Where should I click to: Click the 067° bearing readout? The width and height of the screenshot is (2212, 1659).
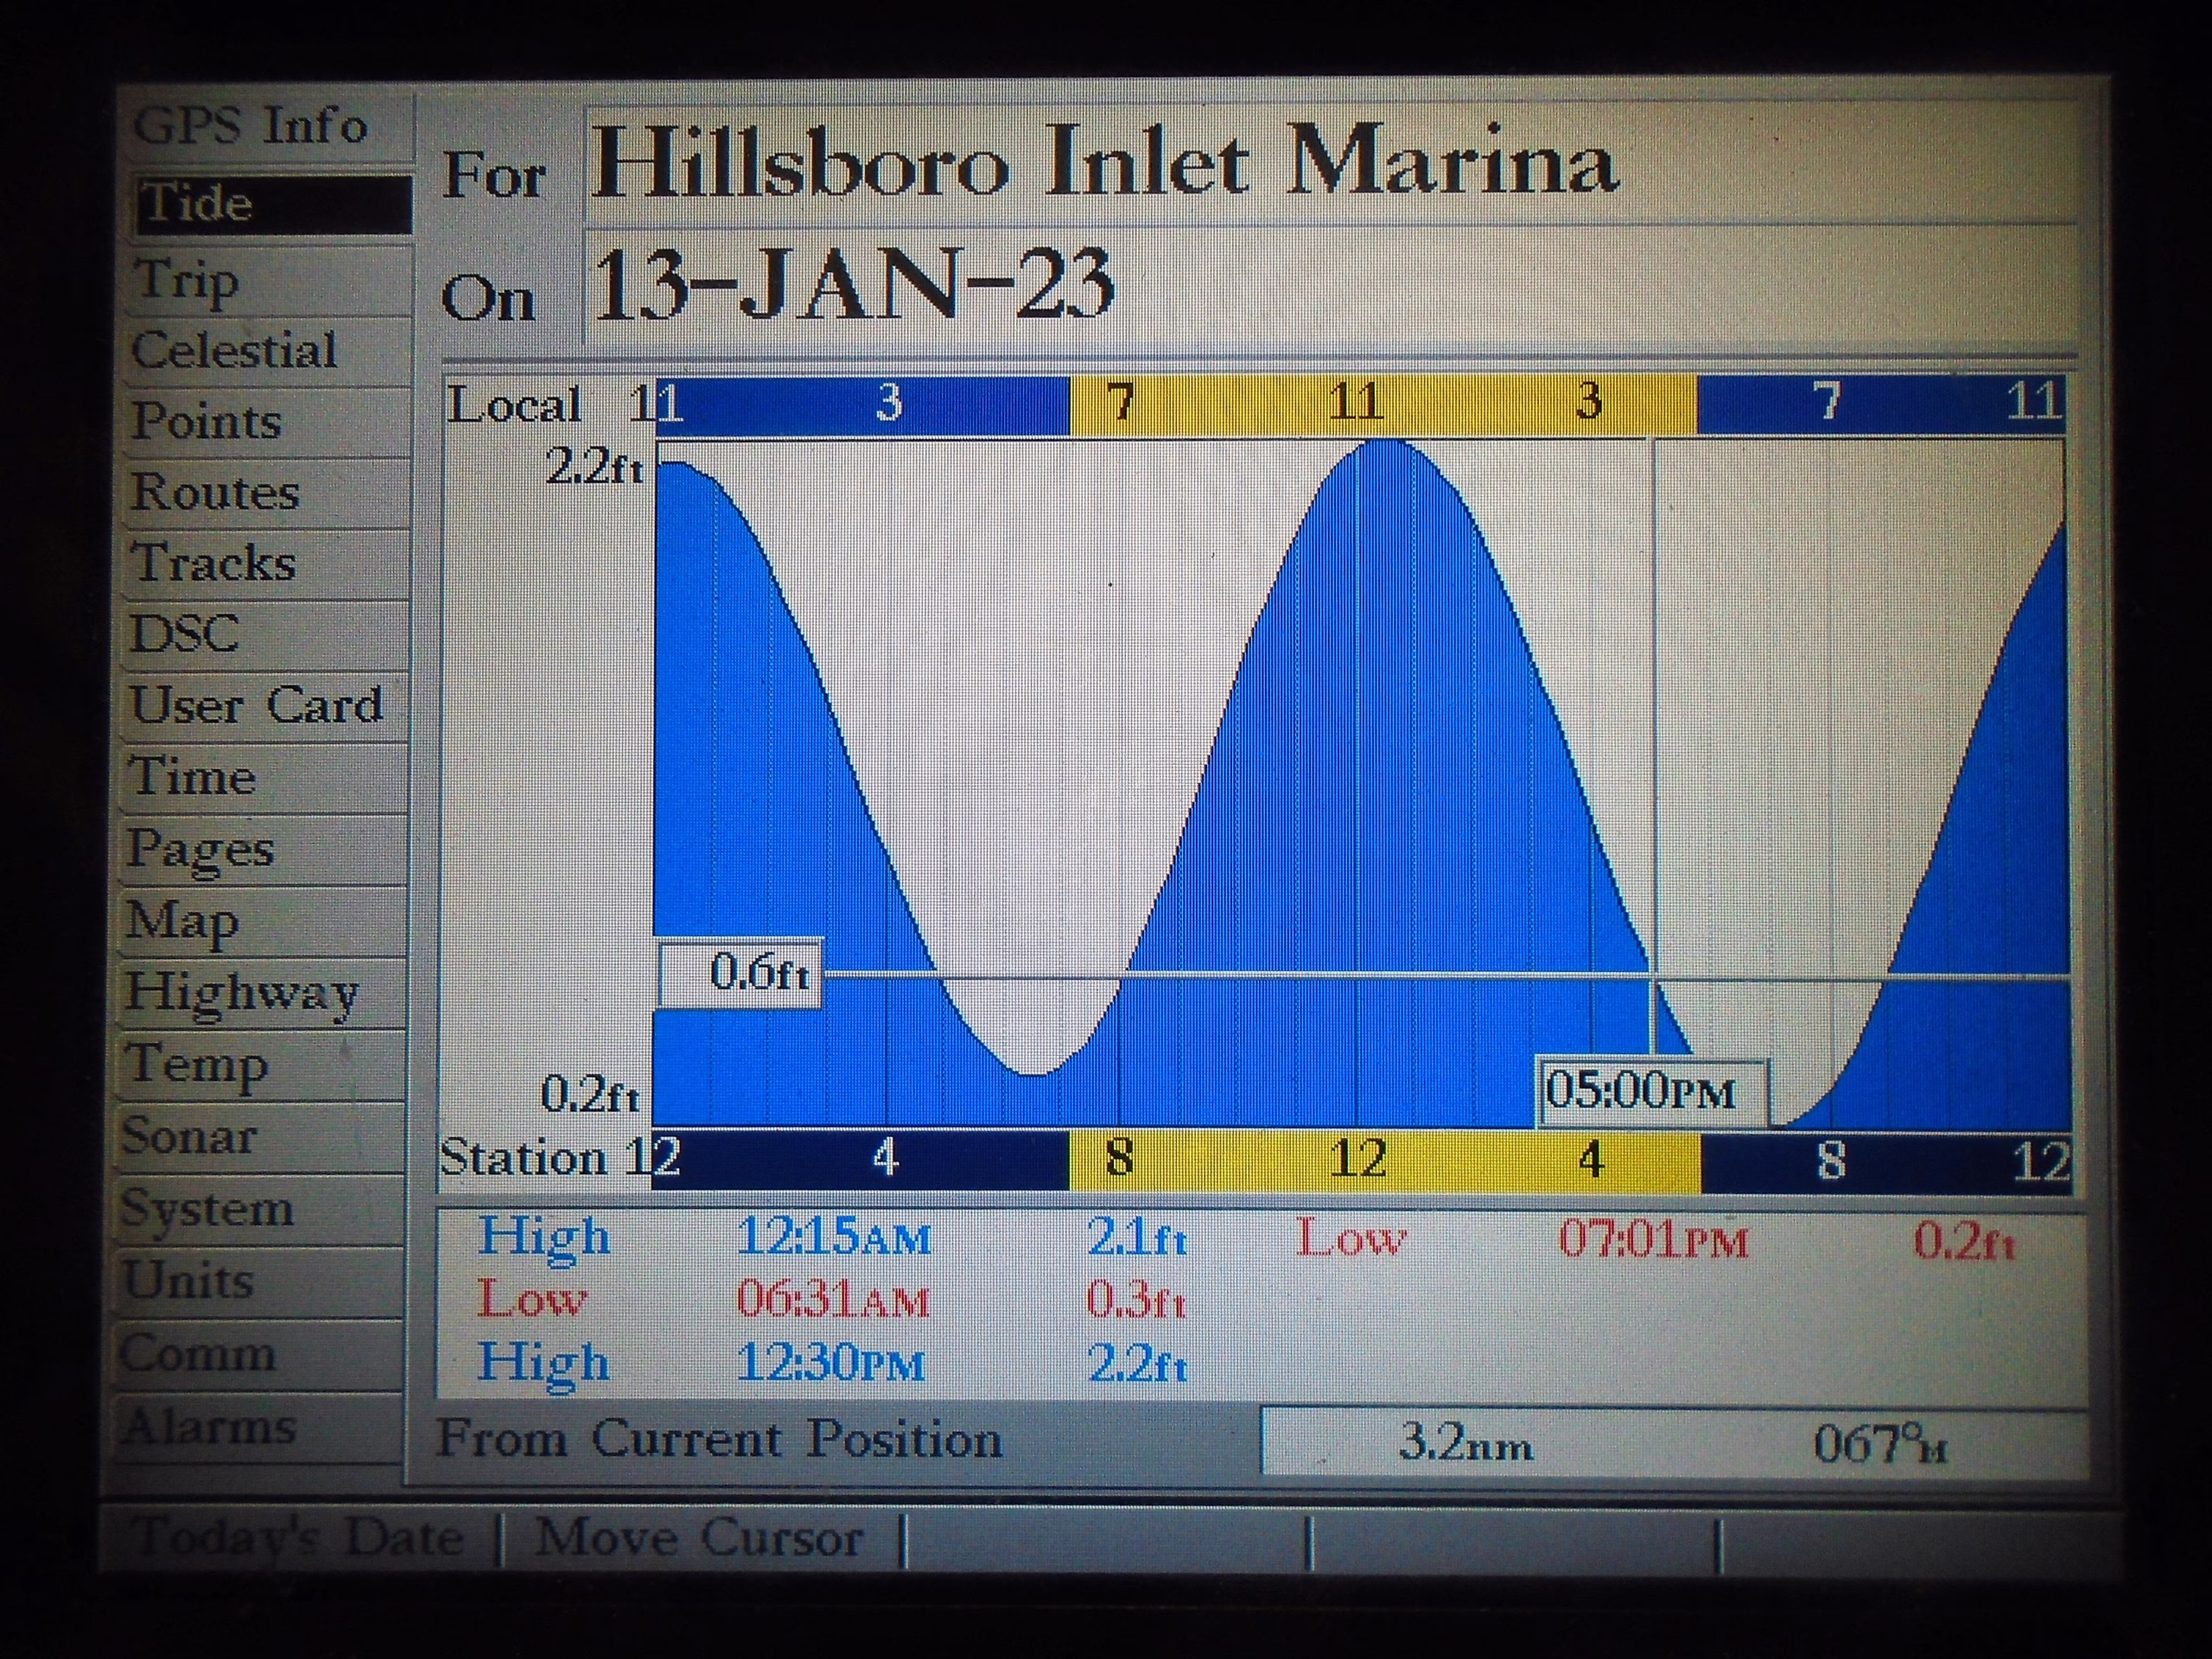pos(1880,1444)
